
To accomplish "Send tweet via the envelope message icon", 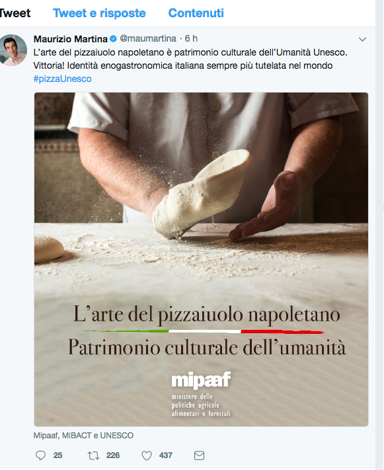I will (199, 455).
